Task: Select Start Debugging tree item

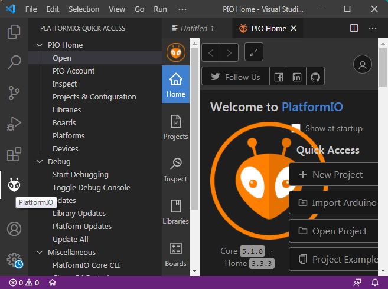Action: click(95, 175)
